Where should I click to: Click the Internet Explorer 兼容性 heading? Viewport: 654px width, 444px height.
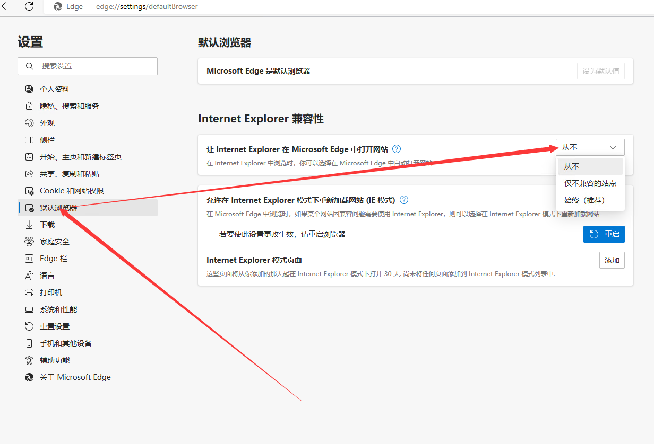click(x=261, y=119)
